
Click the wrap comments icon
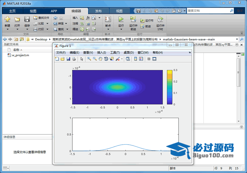point(94,24)
